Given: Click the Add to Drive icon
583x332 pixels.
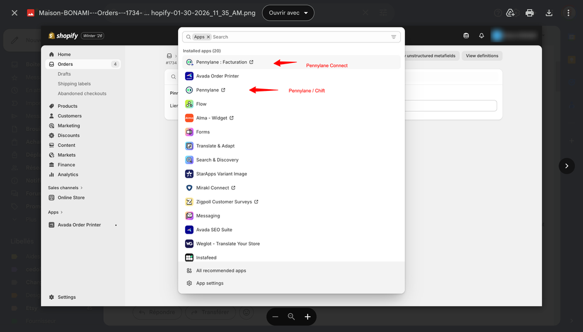Looking at the screenshot, I should pyautogui.click(x=511, y=13).
